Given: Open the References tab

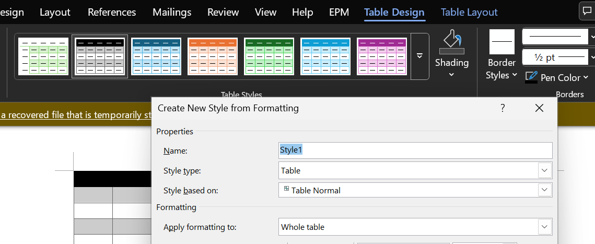Looking at the screenshot, I should 112,12.
